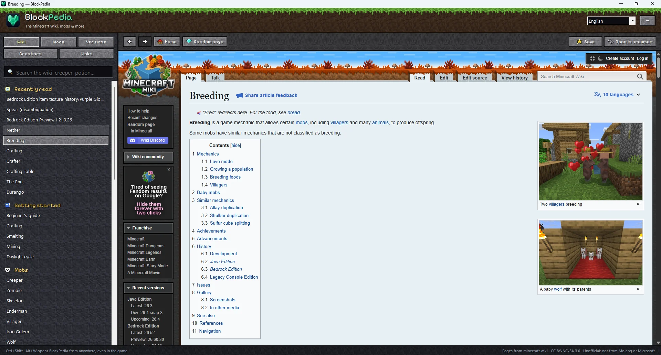Toggle content width with the collapse icon
The image size is (661, 355).
pos(592,58)
